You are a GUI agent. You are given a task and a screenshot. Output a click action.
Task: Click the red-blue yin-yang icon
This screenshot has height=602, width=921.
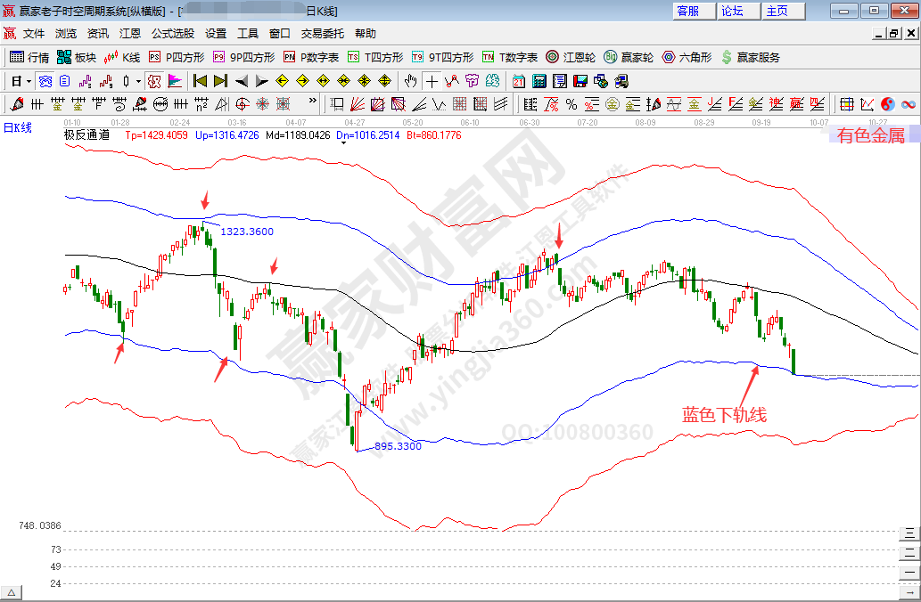coord(887,104)
